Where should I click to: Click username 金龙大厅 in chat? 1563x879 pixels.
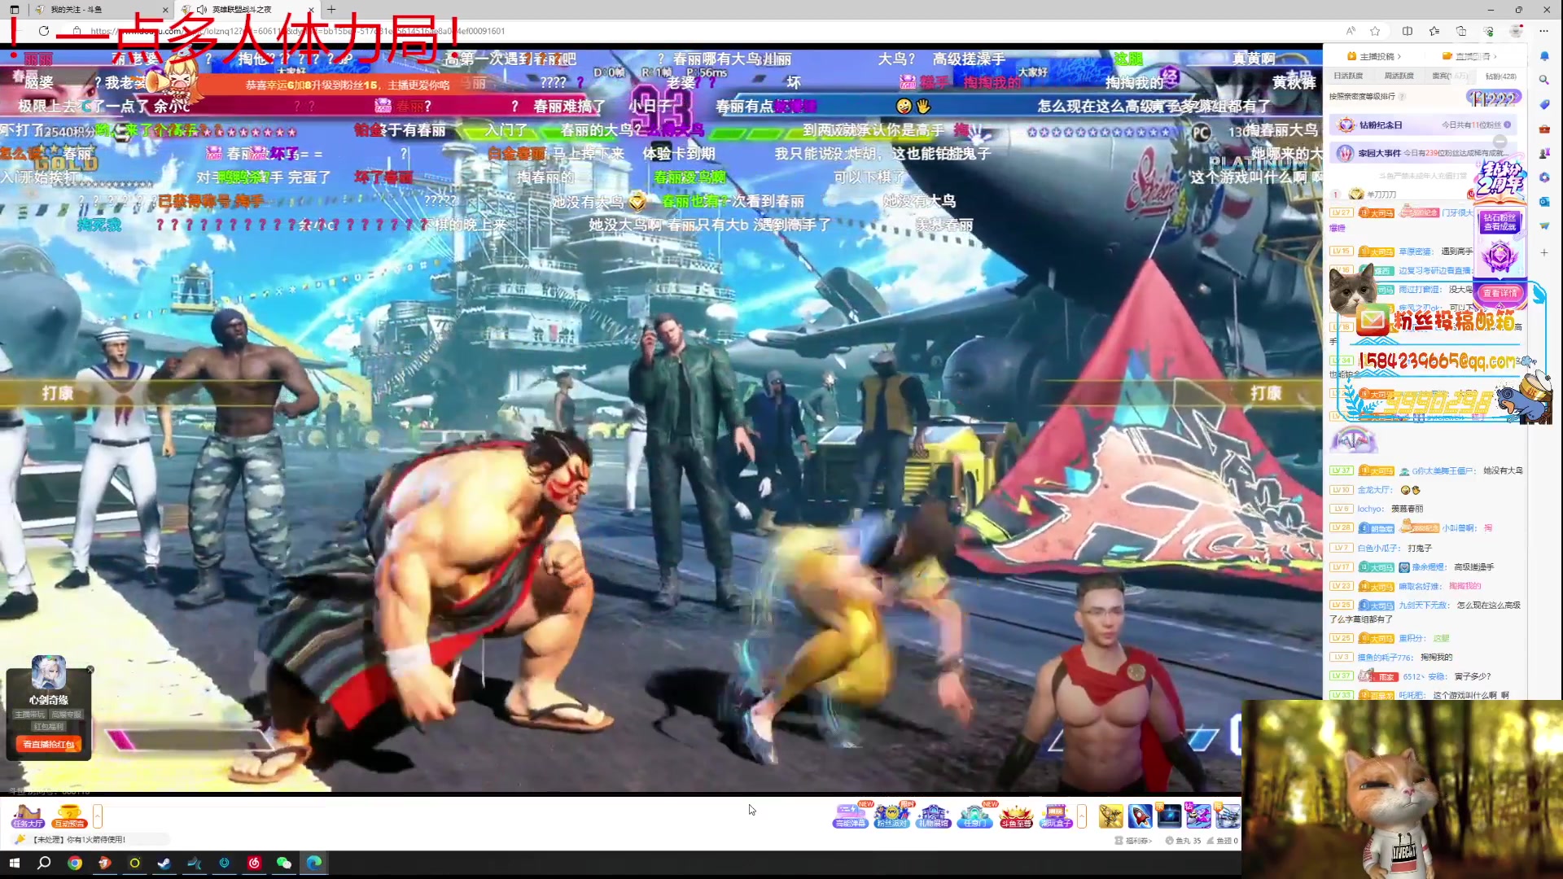point(1375,490)
